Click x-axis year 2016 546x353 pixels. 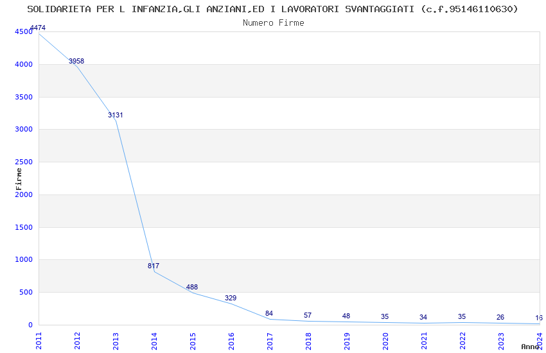tap(231, 341)
